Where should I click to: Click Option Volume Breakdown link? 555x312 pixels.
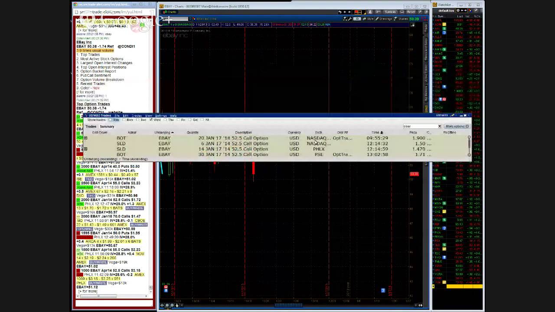(x=102, y=80)
